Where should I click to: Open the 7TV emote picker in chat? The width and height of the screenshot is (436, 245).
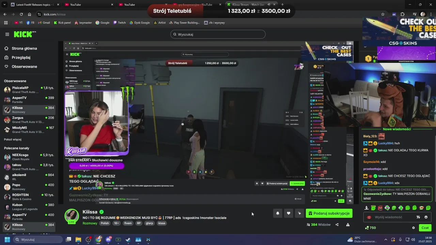point(418,217)
